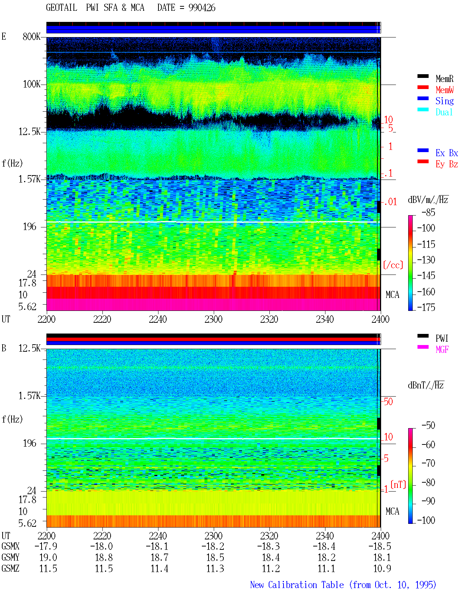Click the GSMX value -17.9
475x591 pixels.
coord(46,546)
